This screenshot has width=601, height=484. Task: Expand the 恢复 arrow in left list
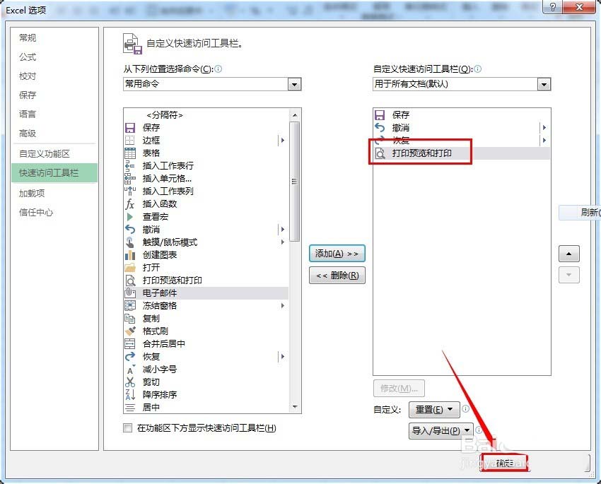[x=283, y=357]
